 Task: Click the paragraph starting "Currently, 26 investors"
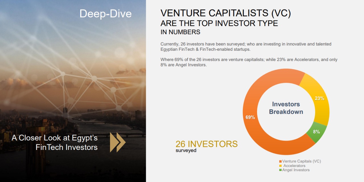coord(246,46)
